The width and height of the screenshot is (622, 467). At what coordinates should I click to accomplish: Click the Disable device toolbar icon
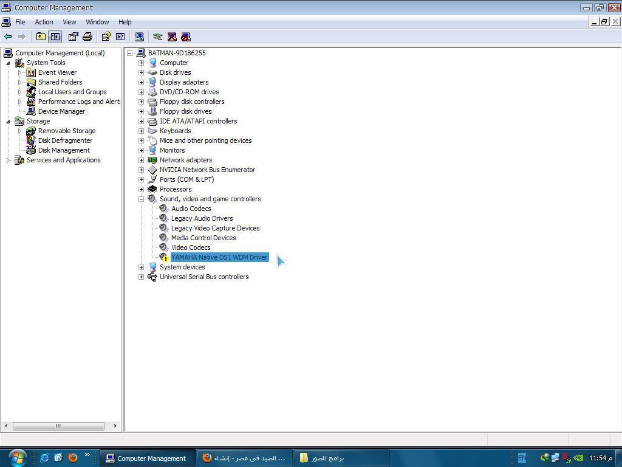(x=186, y=36)
